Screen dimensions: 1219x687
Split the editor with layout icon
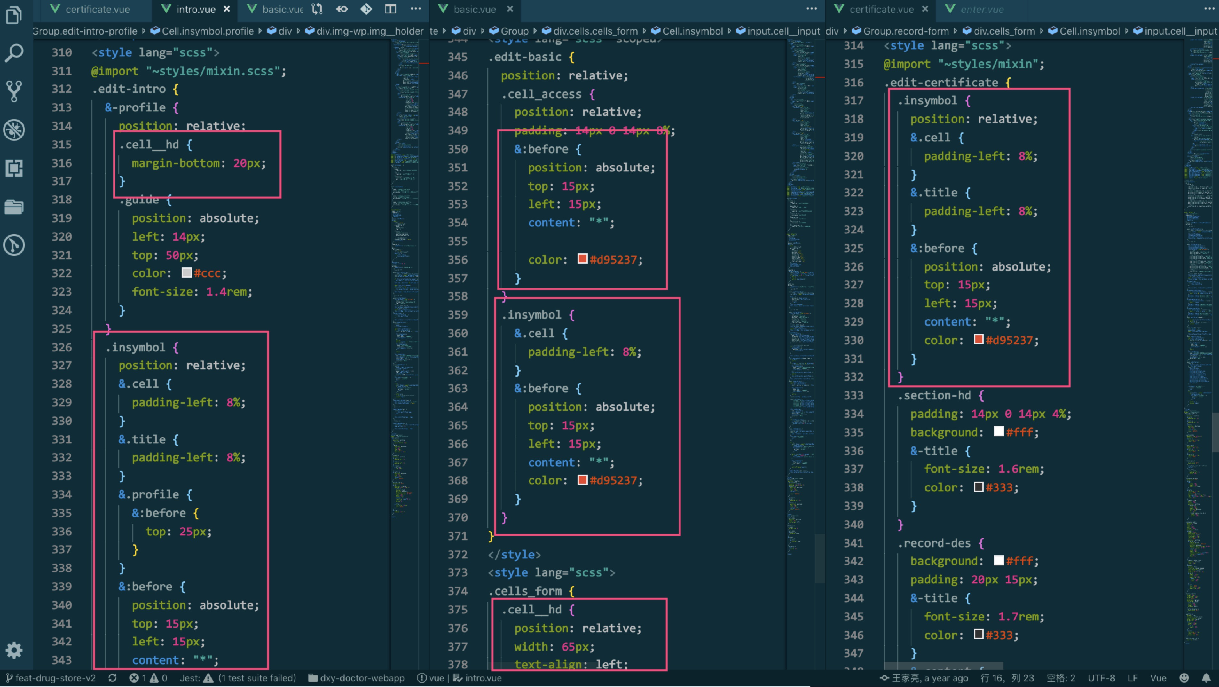pyautogui.click(x=390, y=9)
